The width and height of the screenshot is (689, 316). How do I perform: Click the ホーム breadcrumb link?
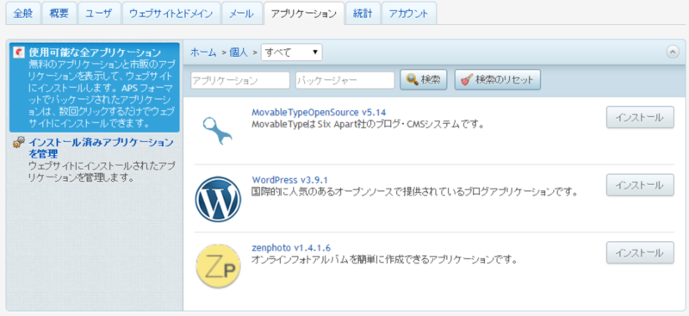[203, 53]
